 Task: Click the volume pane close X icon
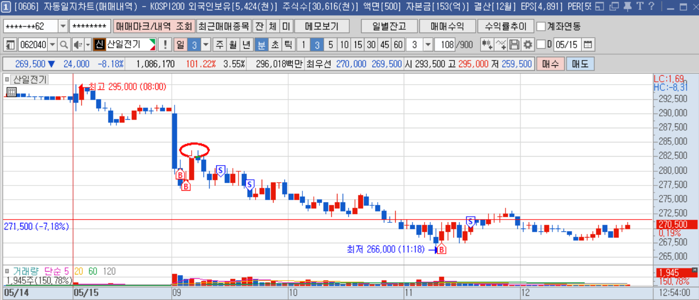pyautogui.click(x=694, y=270)
